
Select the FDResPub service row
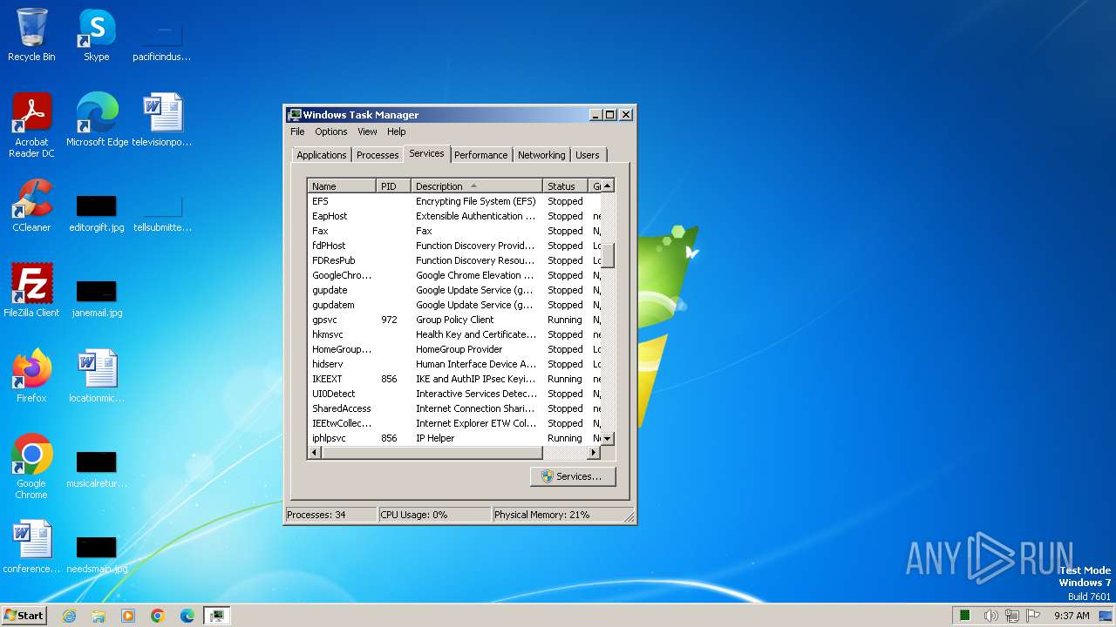(454, 260)
